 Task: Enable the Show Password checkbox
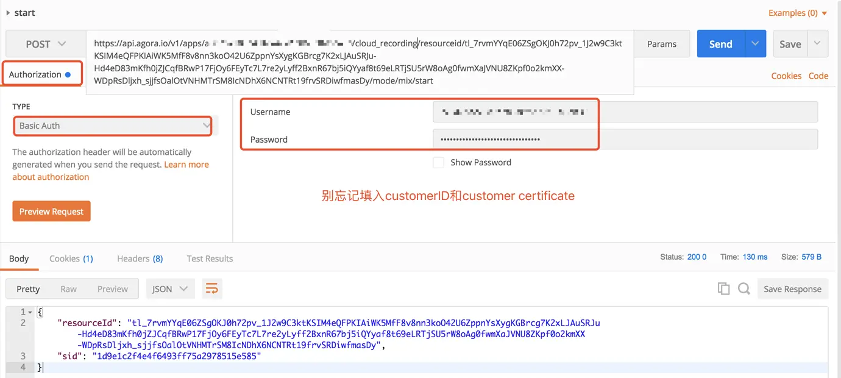point(438,163)
